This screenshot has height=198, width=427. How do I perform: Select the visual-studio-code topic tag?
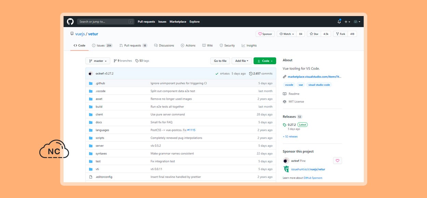[x=319, y=85]
